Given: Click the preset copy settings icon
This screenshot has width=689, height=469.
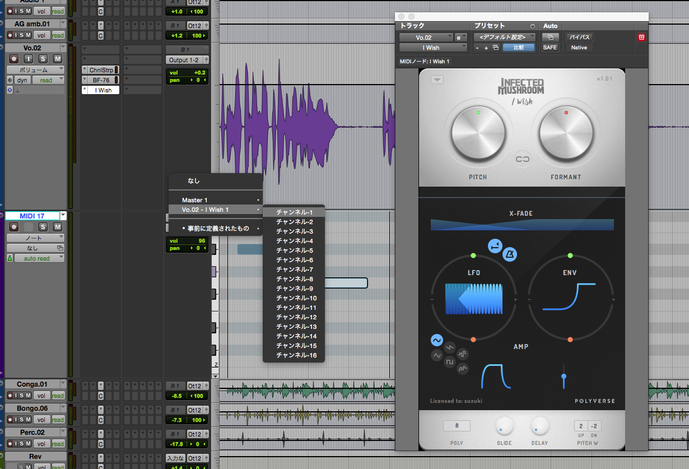Looking at the screenshot, I should pyautogui.click(x=496, y=48).
